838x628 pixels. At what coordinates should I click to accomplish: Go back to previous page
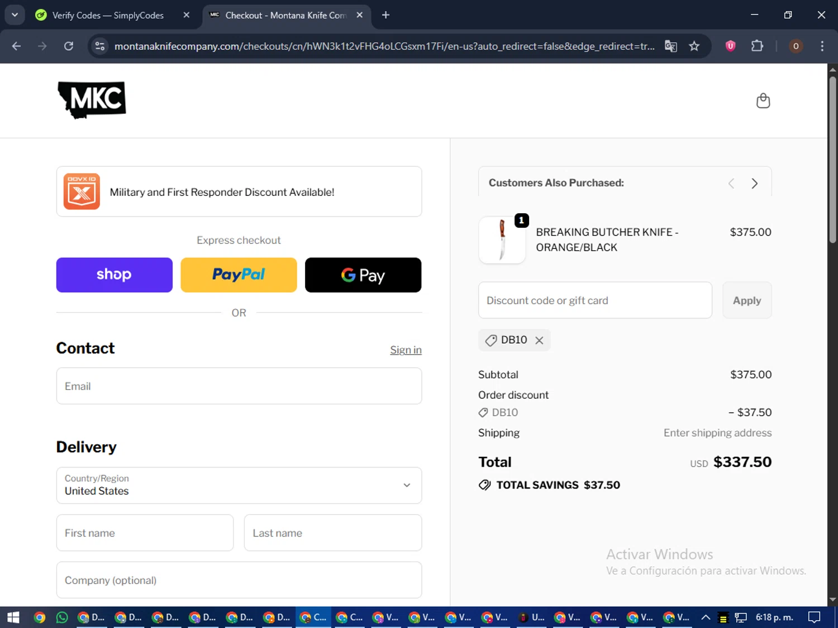(16, 46)
